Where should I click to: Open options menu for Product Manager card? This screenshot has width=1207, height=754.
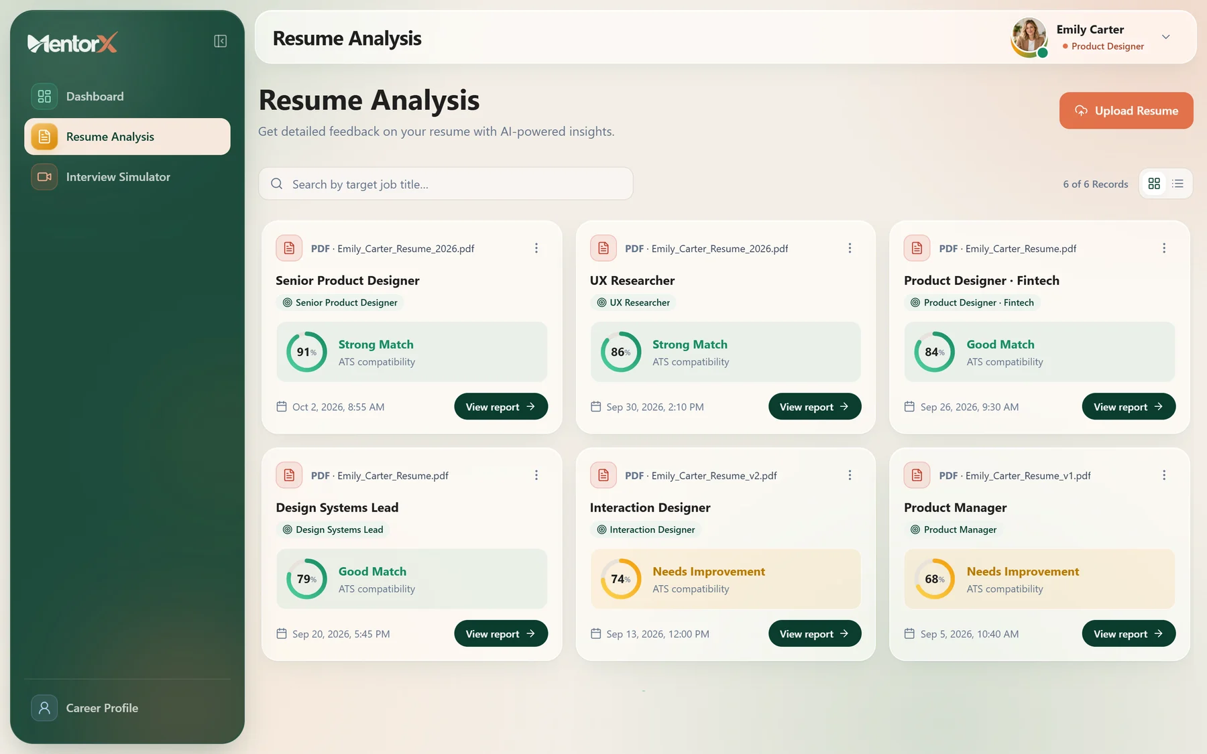click(x=1164, y=475)
